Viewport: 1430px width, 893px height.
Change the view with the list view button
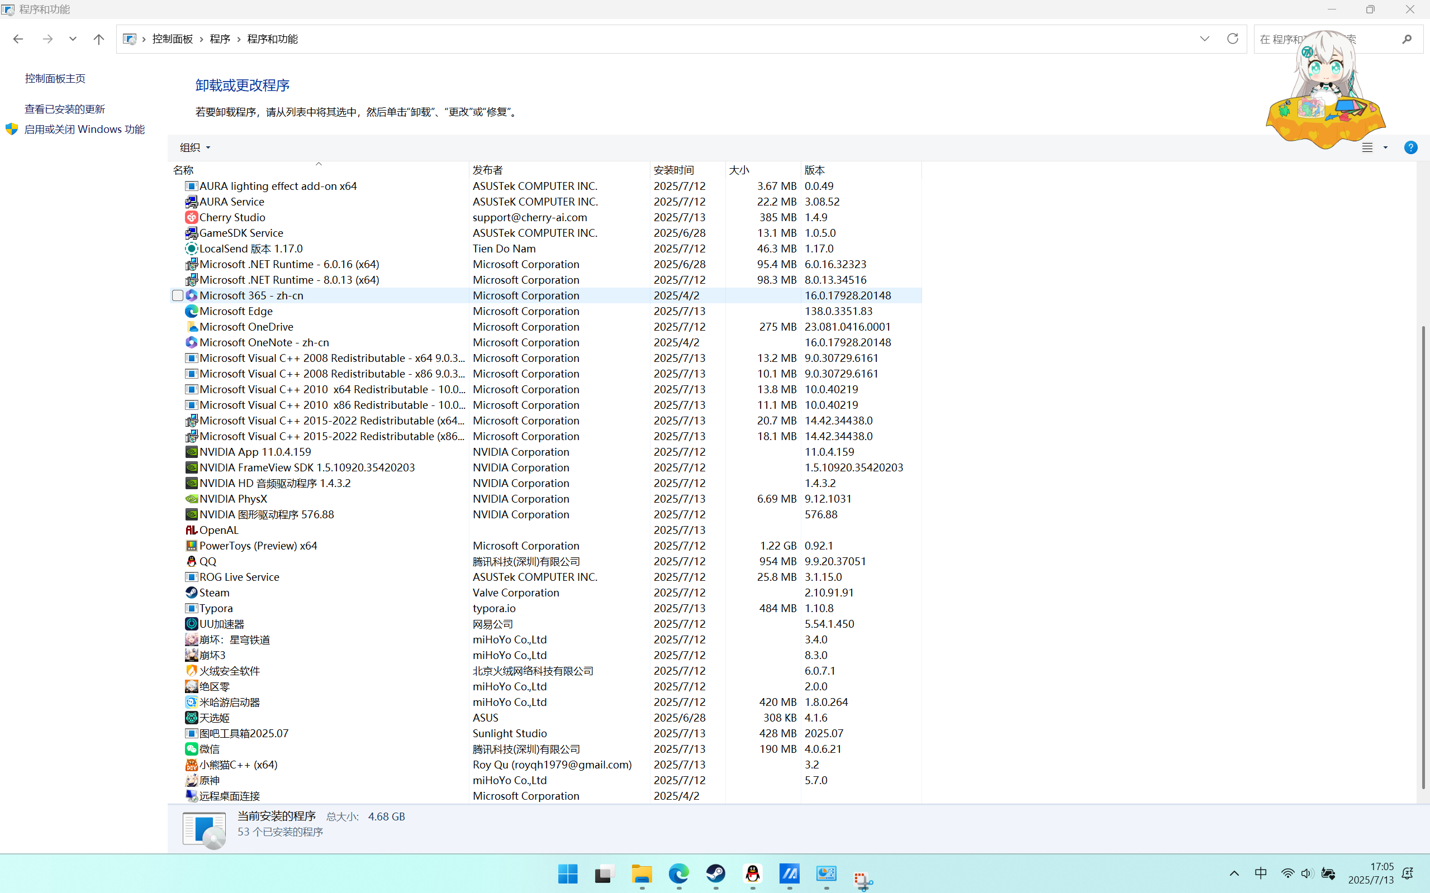click(x=1367, y=147)
